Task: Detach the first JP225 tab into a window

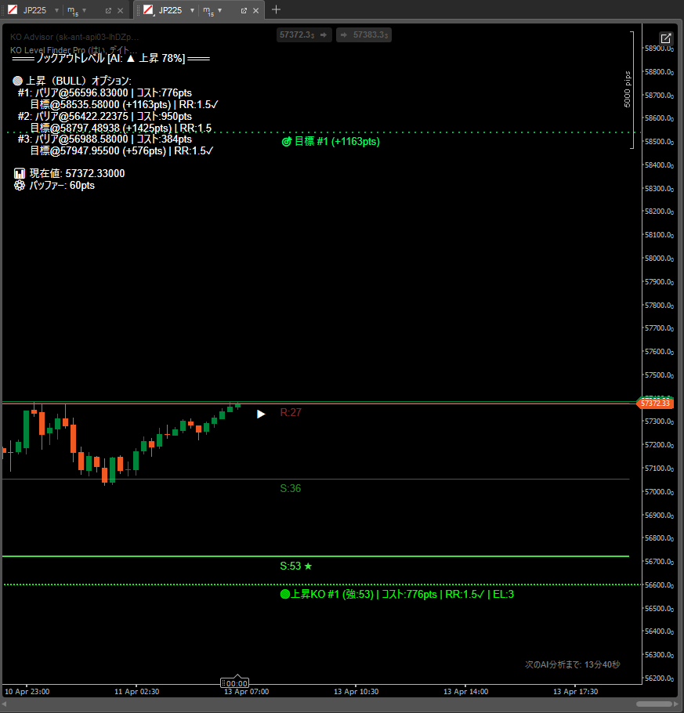Action: pos(108,11)
